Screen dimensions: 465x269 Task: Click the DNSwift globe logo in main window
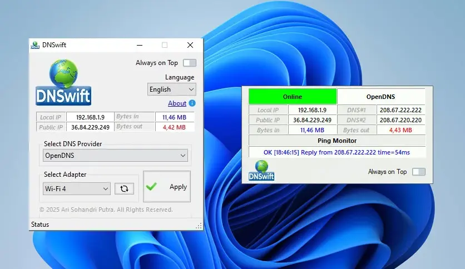pyautogui.click(x=63, y=82)
